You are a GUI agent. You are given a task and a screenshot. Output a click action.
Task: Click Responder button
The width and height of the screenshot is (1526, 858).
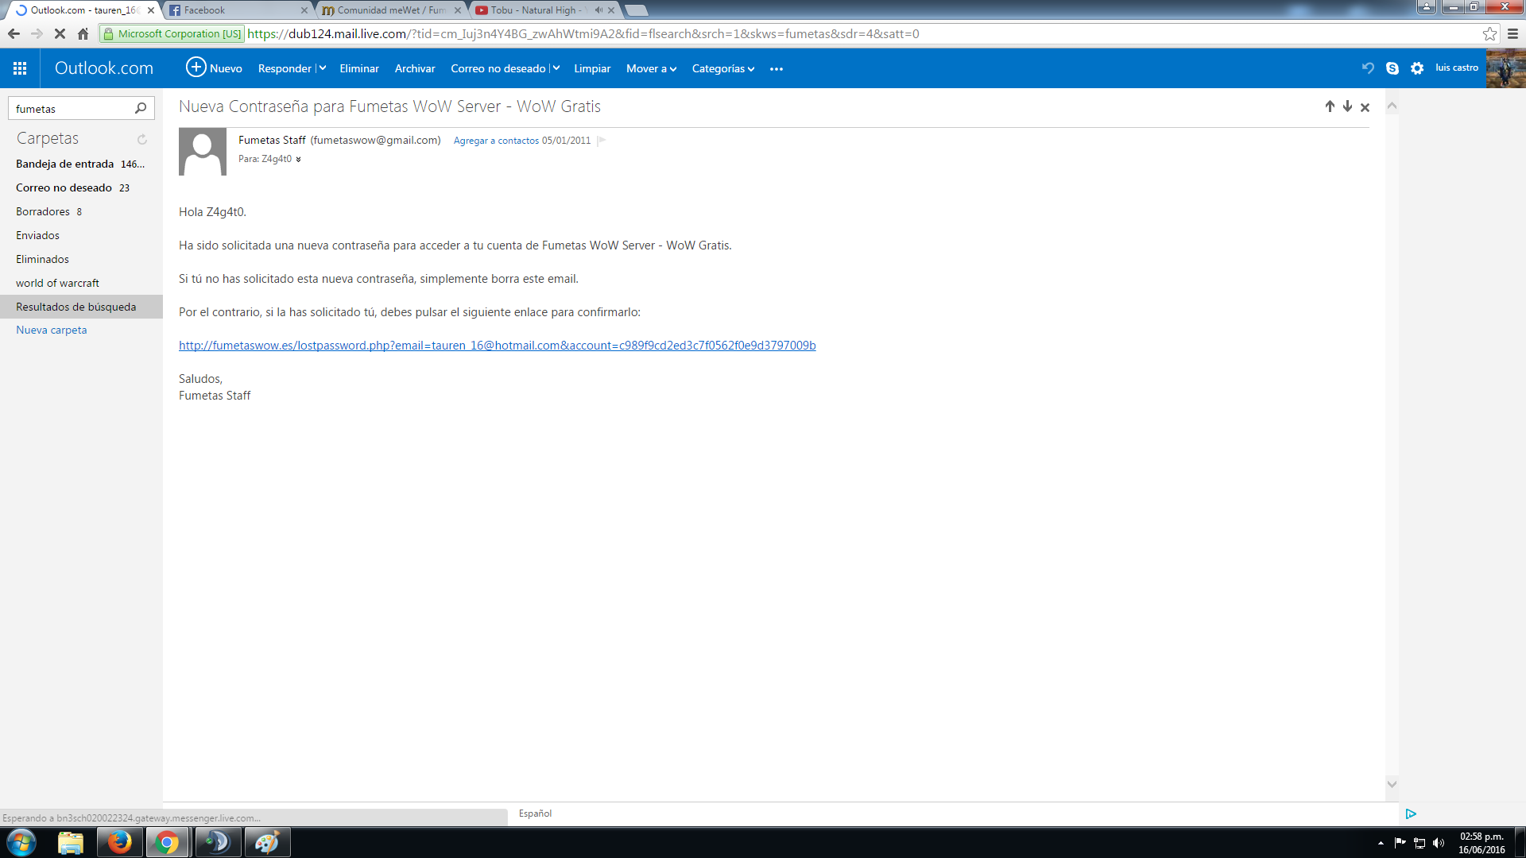coord(285,68)
